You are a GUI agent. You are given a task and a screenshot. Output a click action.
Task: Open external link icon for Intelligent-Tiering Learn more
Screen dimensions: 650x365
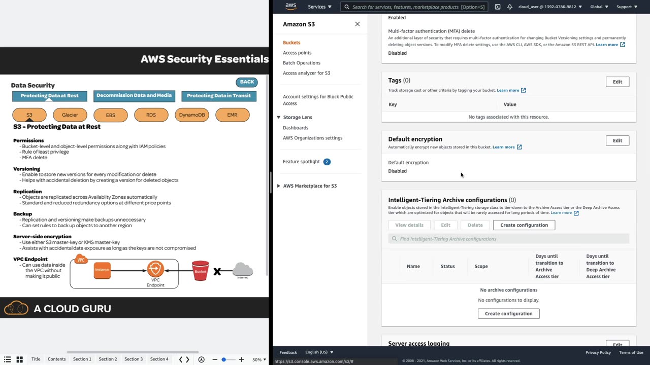pos(576,213)
